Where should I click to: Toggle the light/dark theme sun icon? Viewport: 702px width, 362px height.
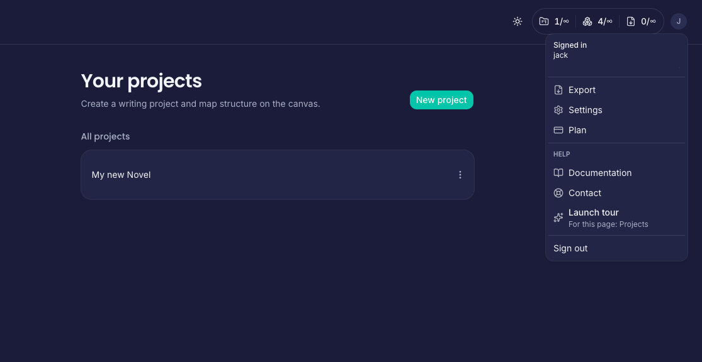[518, 21]
